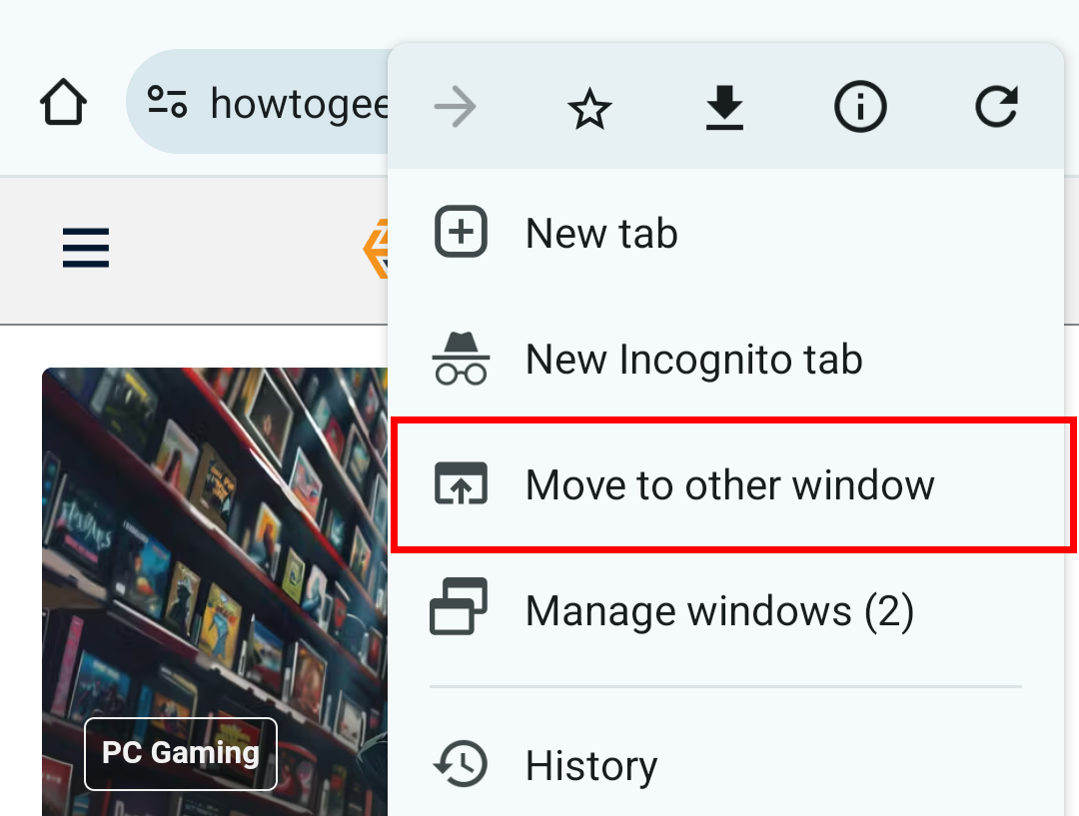Image resolution: width=1079 pixels, height=816 pixels.
Task: Tap the PC Gaming category label
Action: pyautogui.click(x=180, y=753)
